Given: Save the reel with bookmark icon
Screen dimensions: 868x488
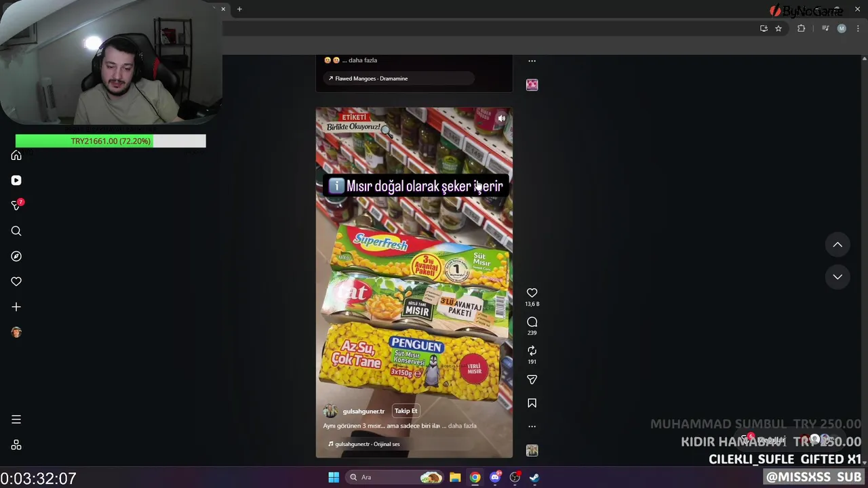Looking at the screenshot, I should point(532,403).
